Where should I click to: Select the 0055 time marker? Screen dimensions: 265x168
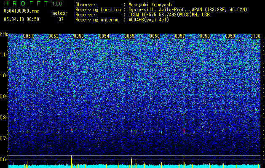click(129, 36)
